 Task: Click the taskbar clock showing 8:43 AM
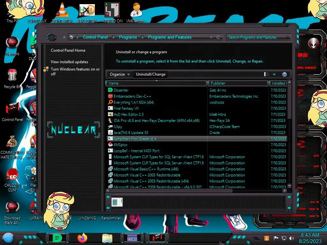pyautogui.click(x=310, y=238)
